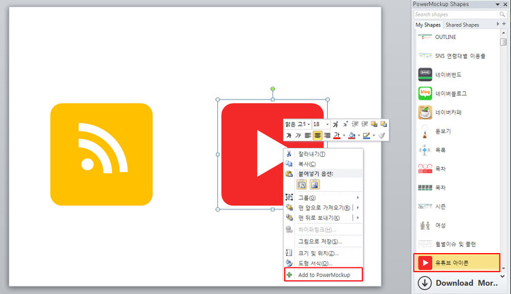Choose Add to PowerMockup menu entry
The width and height of the screenshot is (511, 294).
(323, 275)
